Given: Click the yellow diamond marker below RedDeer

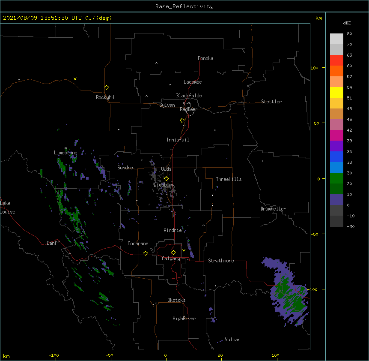Looking at the screenshot, I should 182,120.
